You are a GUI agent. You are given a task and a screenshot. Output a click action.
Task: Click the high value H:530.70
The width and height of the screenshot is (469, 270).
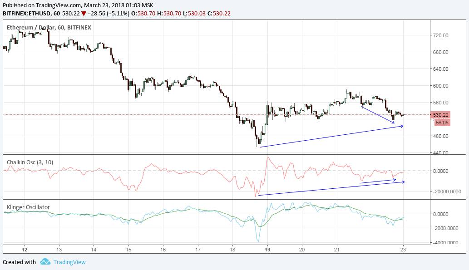point(169,14)
